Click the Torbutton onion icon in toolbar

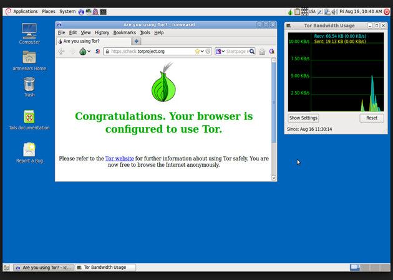(82, 52)
